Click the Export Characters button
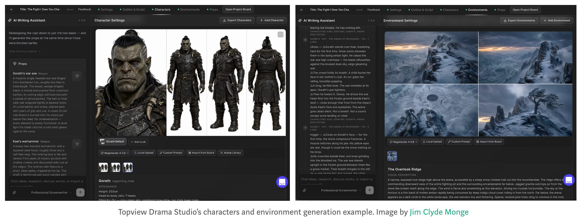The height and width of the screenshot is (224, 582). 237,20
